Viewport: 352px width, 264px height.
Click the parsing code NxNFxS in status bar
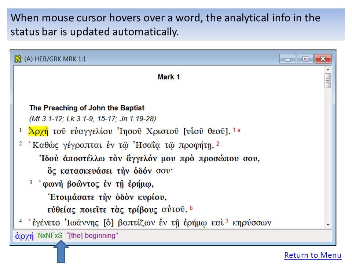click(x=50, y=235)
